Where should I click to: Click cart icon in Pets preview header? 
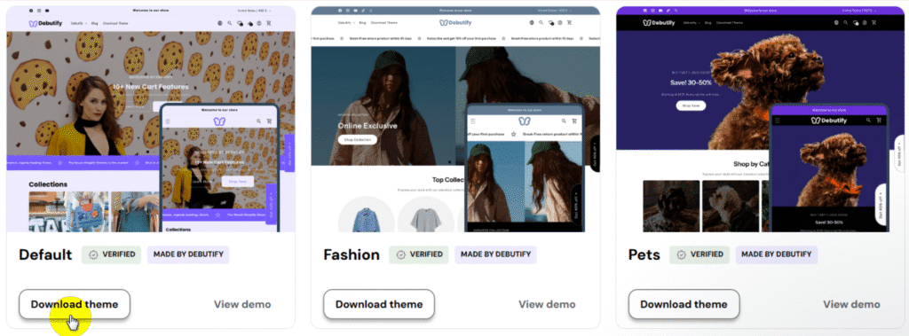coord(873,22)
